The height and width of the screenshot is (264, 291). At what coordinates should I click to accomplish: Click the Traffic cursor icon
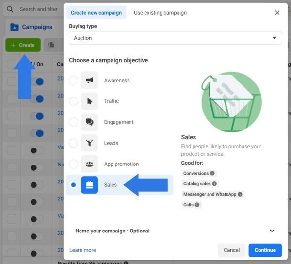[x=89, y=101]
